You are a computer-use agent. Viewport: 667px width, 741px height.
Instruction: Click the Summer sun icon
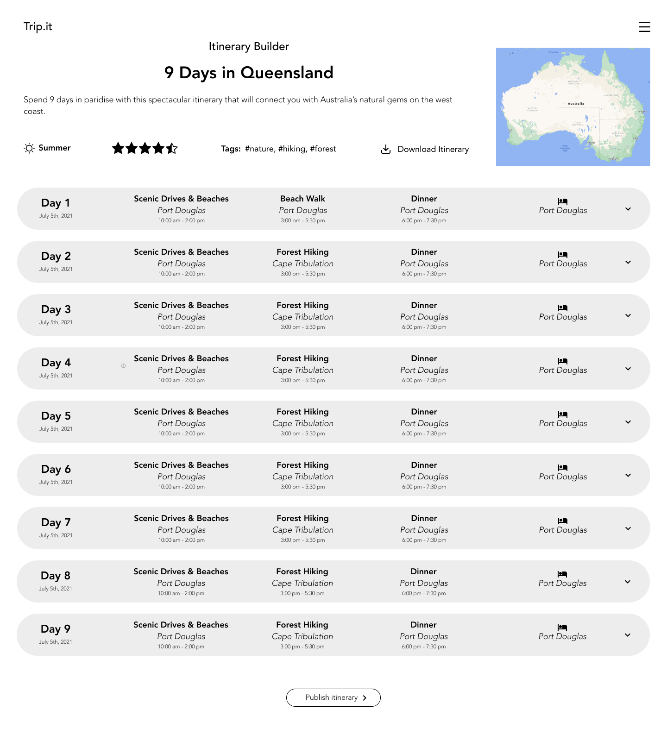click(x=29, y=148)
